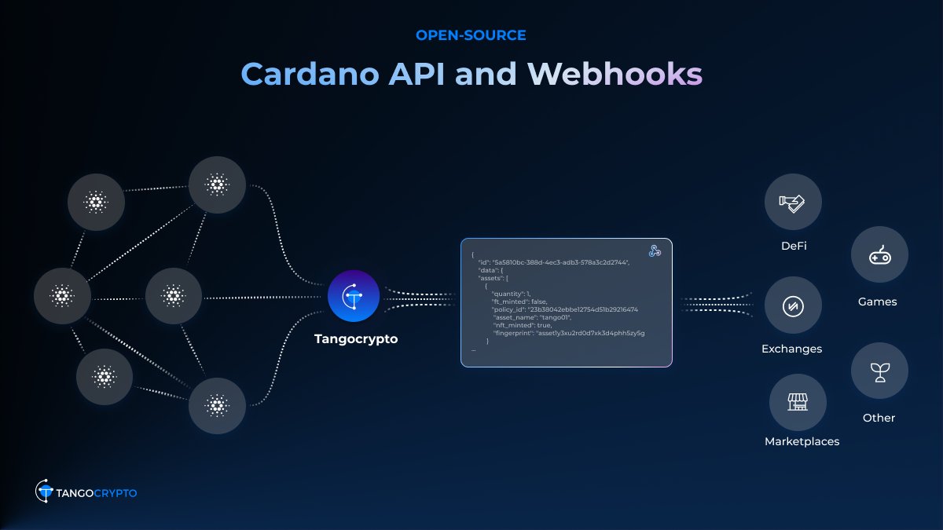Click the Tangocrypto gradient circle logo
This screenshot has width=943, height=530.
354,296
